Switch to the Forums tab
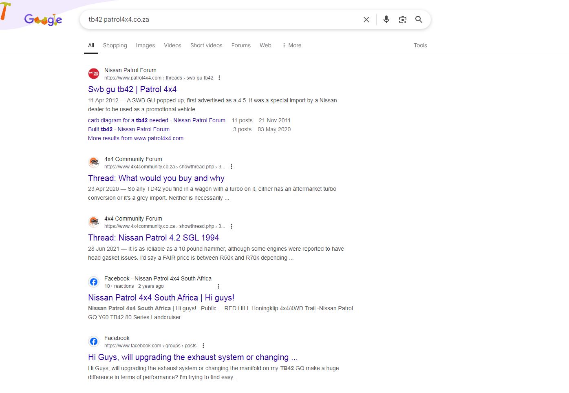The height and width of the screenshot is (393, 569). click(x=241, y=45)
